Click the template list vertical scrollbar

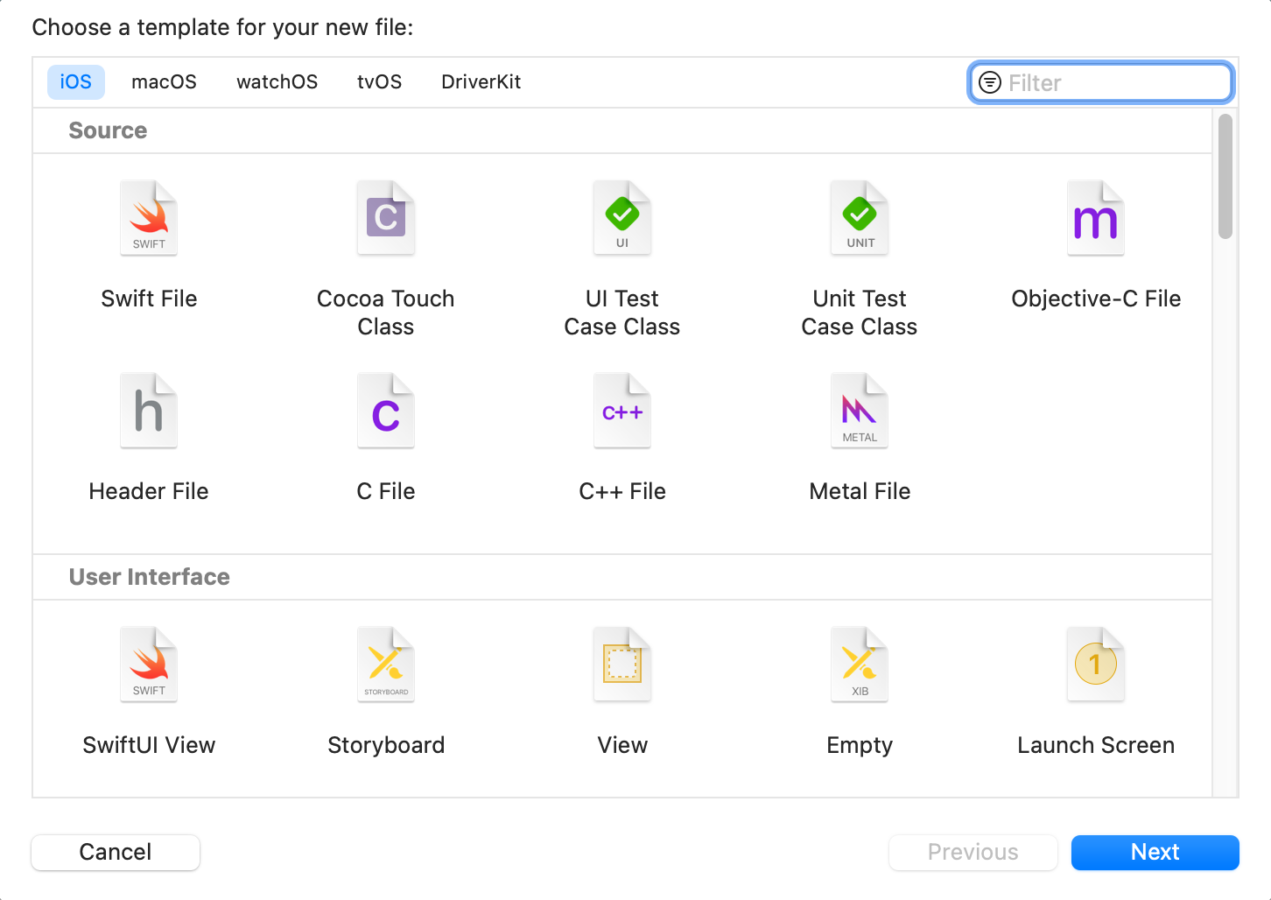pyautogui.click(x=1225, y=177)
